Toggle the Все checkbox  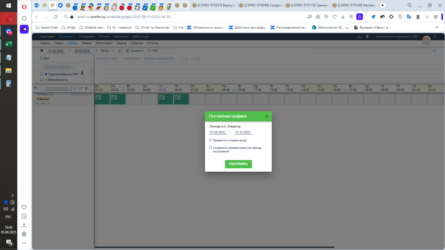click(x=41, y=58)
